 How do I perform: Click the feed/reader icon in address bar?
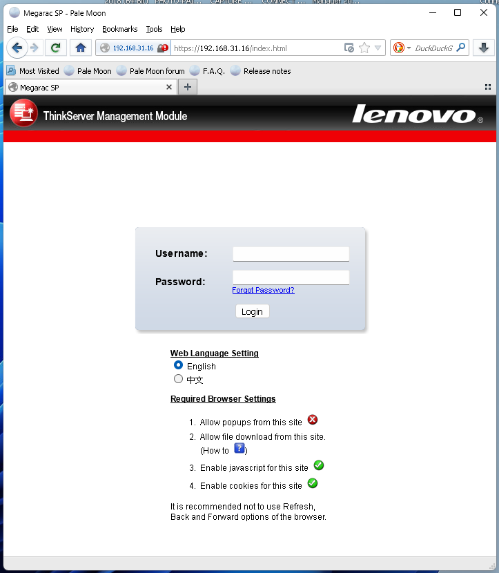349,48
